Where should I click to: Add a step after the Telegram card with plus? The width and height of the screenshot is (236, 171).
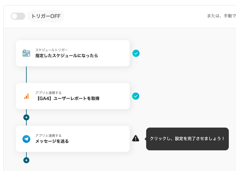(26, 160)
